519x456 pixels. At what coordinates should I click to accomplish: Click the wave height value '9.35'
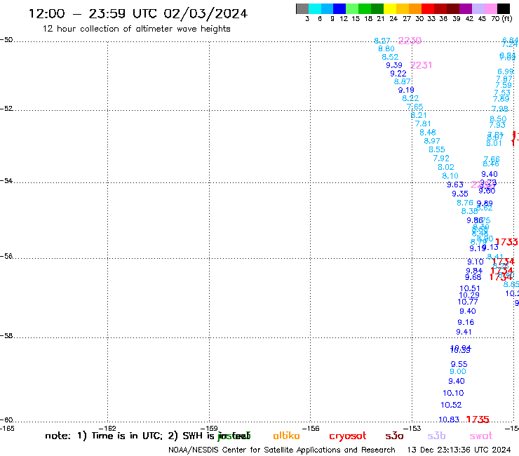point(460,194)
